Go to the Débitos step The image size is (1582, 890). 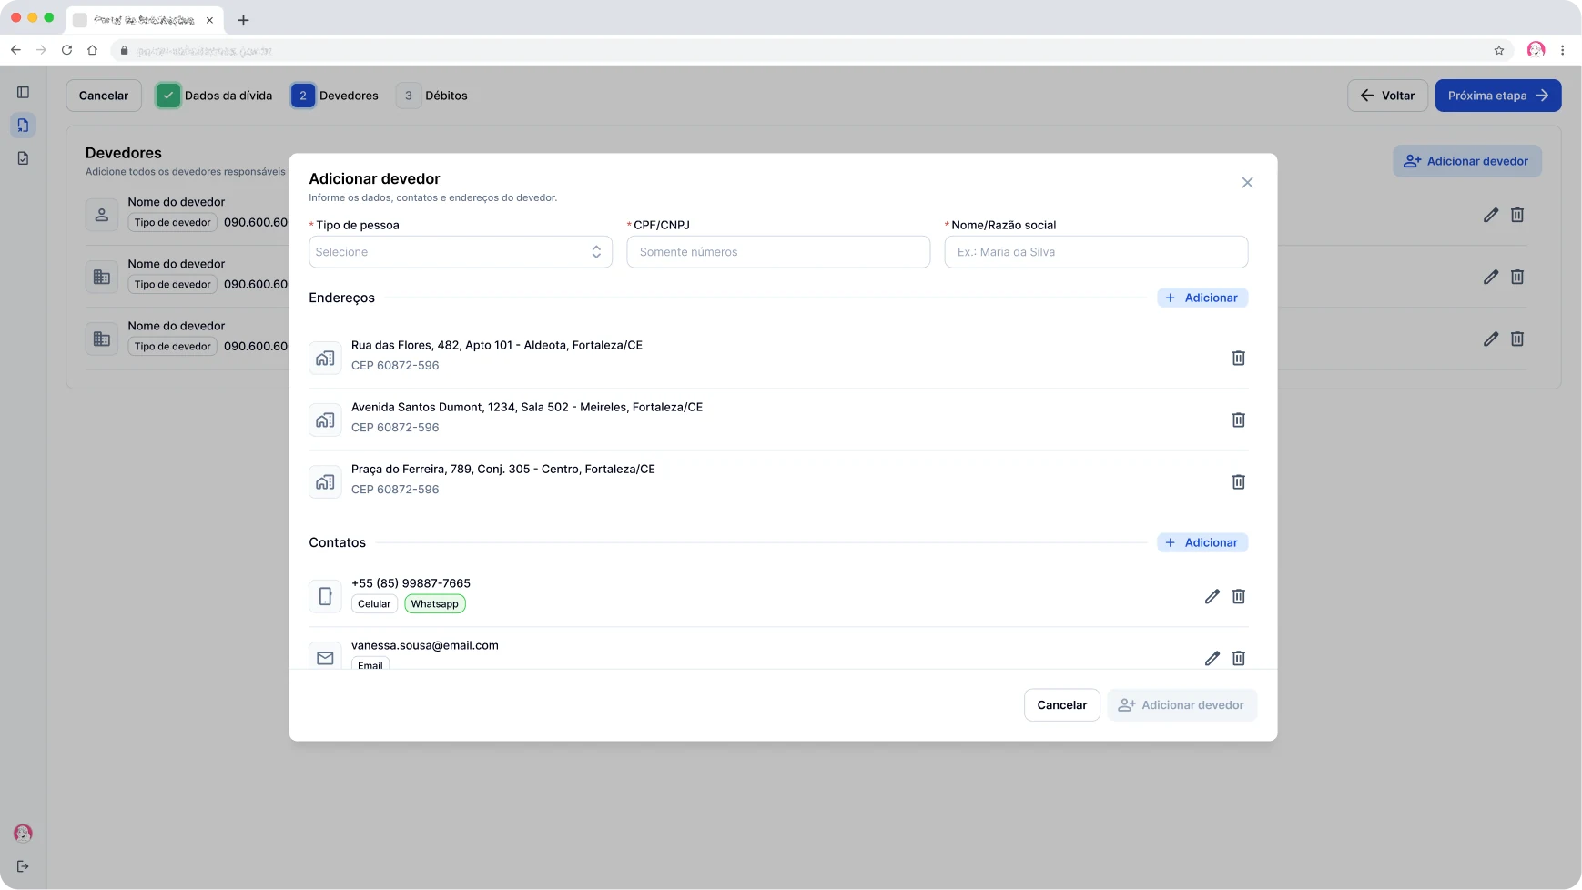432,96
